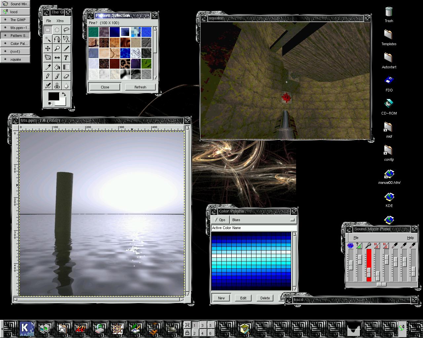
Task: Select the Clone stamp tool
Action: tap(57, 85)
